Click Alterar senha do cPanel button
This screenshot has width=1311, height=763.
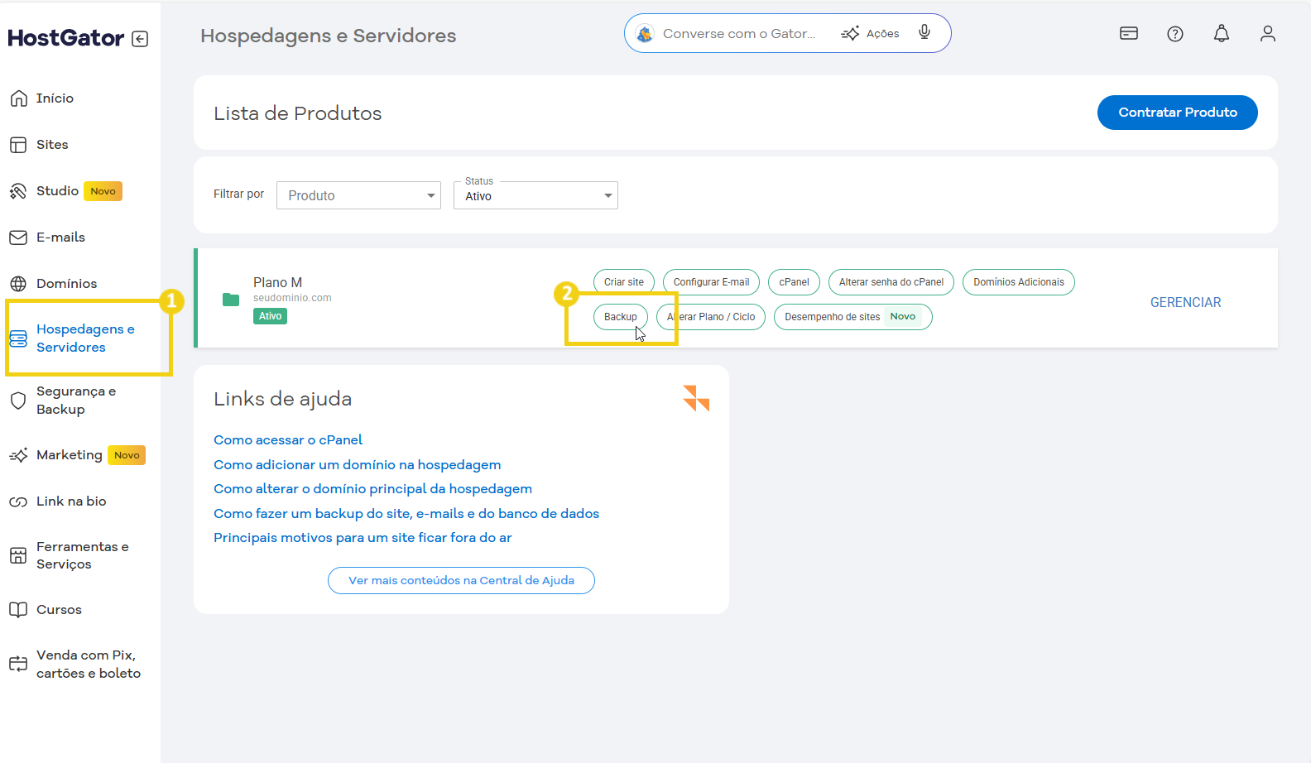891,282
